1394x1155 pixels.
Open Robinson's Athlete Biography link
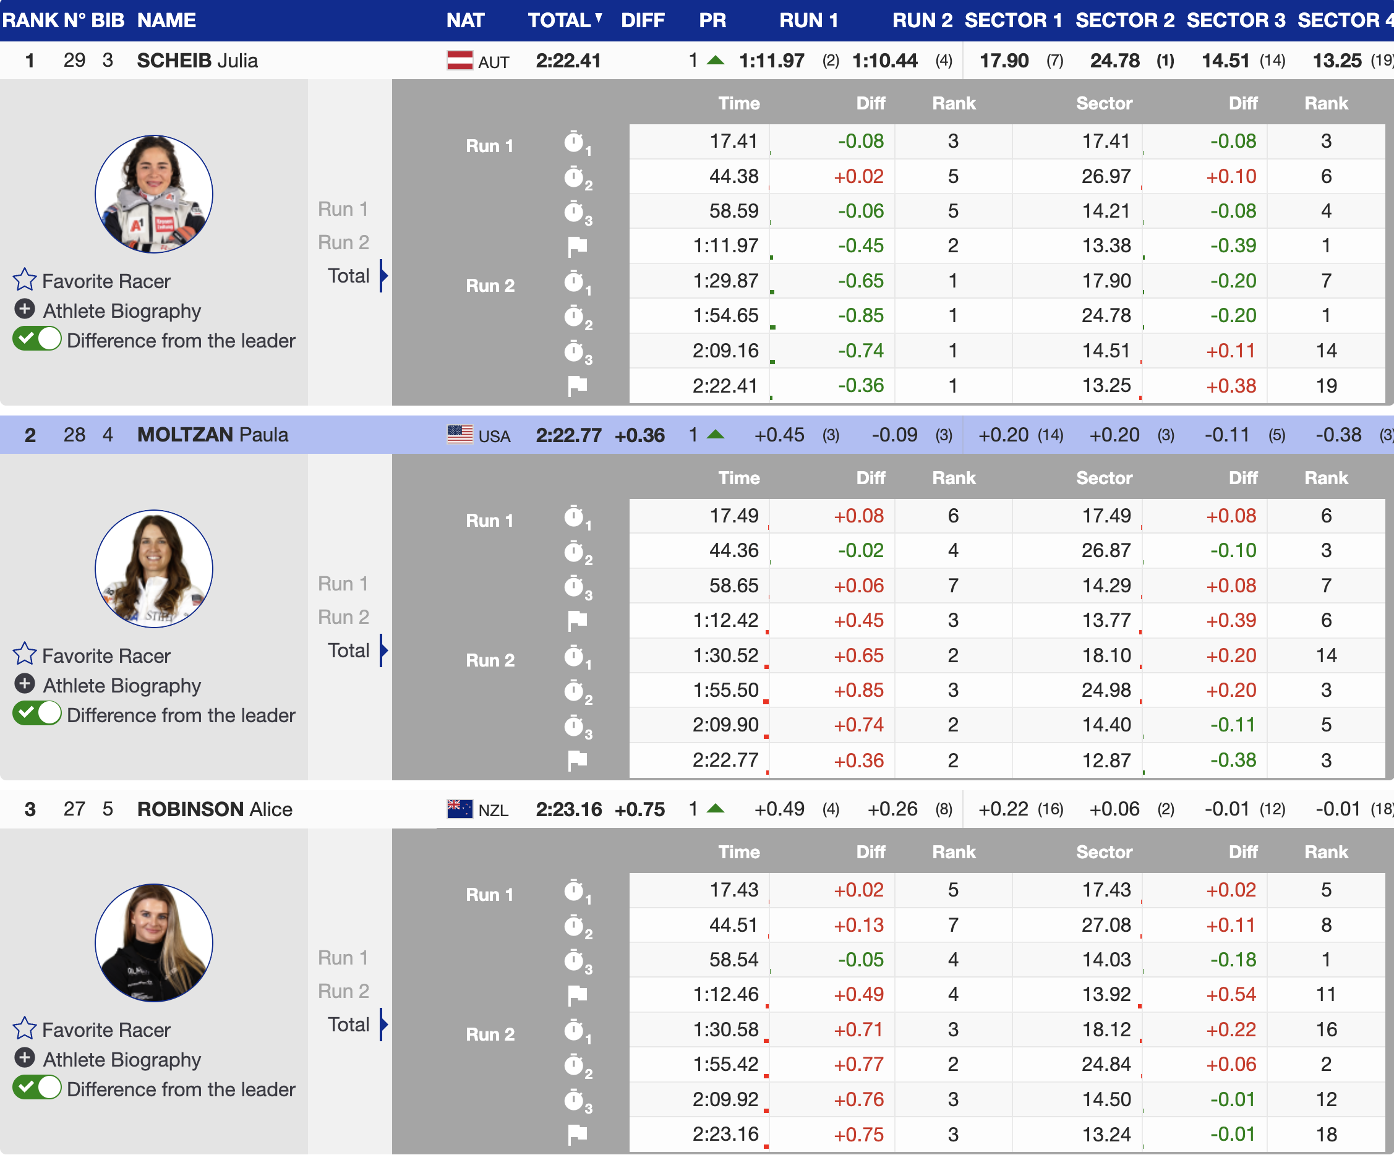[121, 1060]
